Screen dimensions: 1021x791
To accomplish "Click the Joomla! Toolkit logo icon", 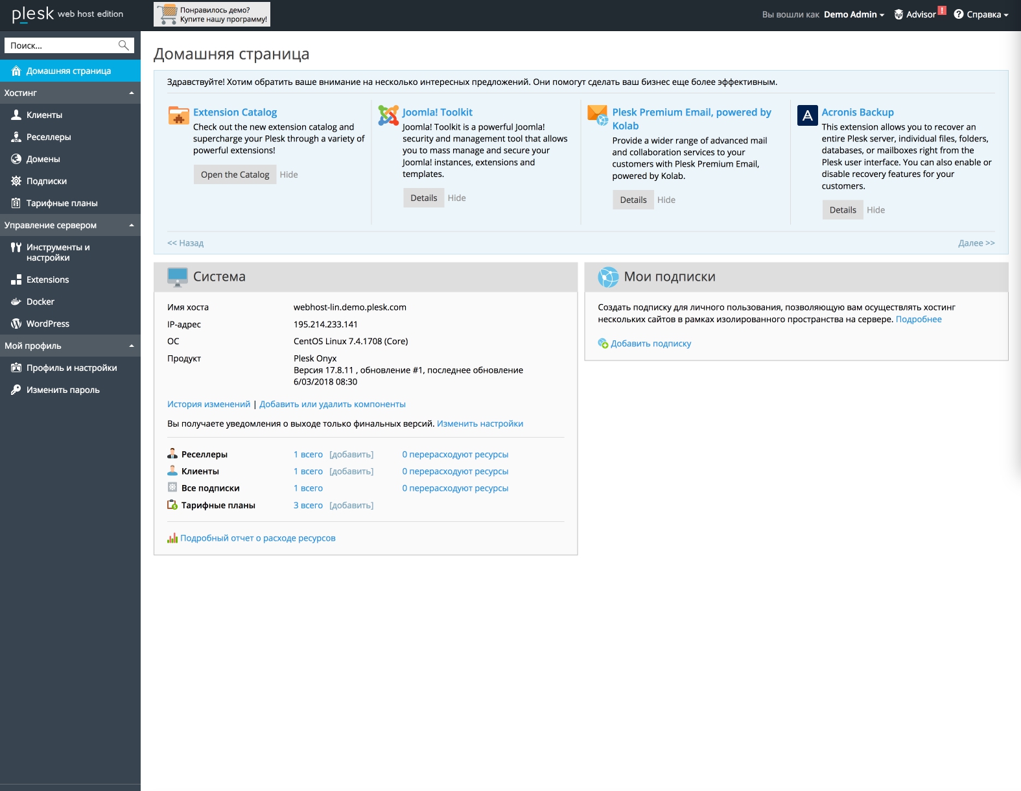I will 388,115.
